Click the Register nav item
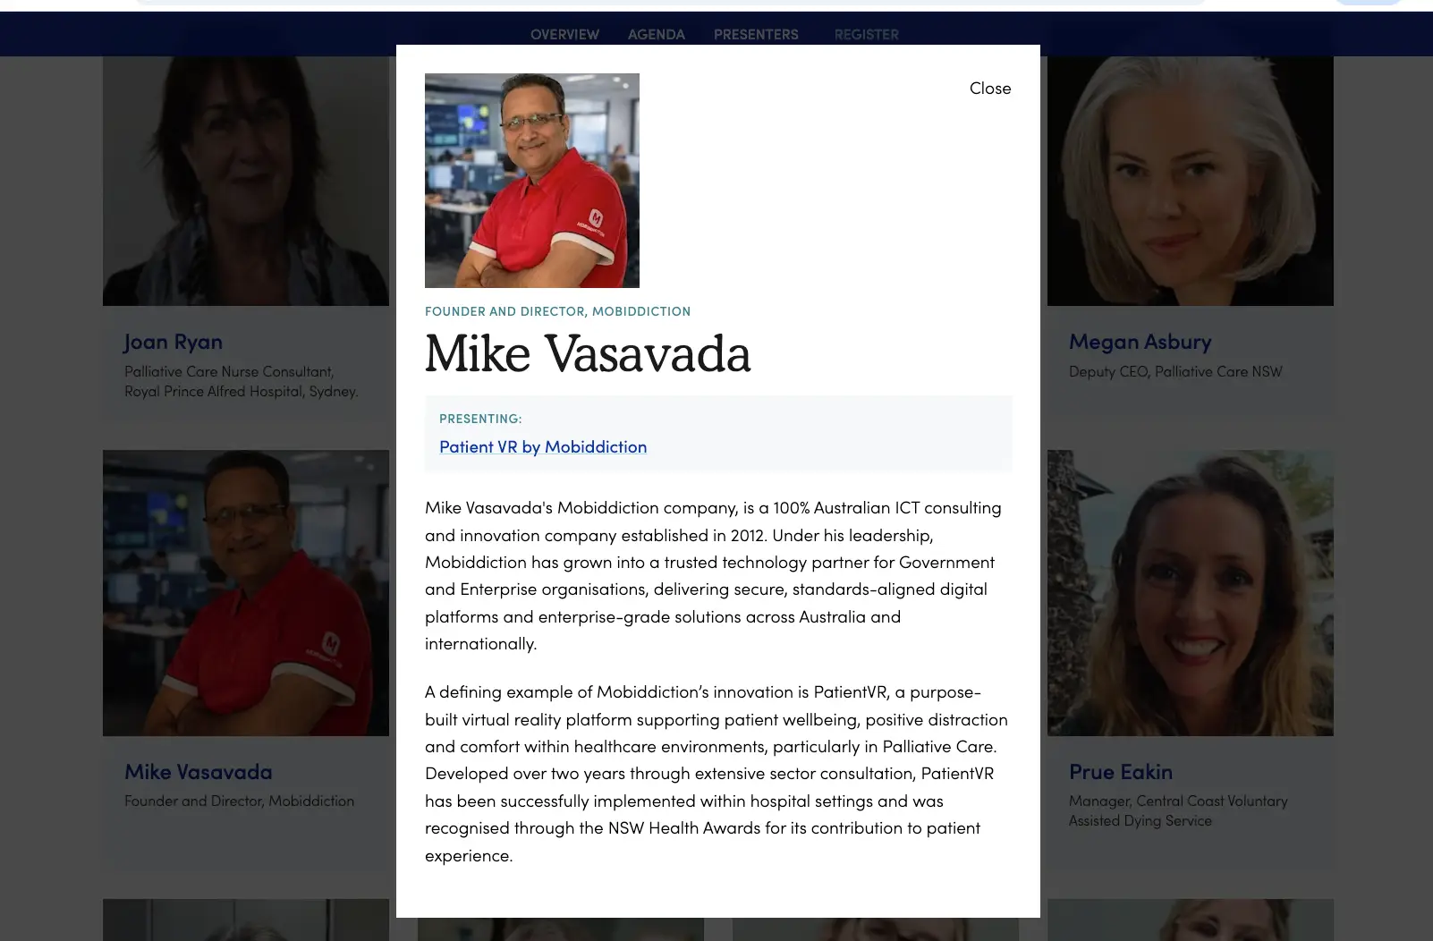Image resolution: width=1433 pixels, height=941 pixels. tap(867, 35)
